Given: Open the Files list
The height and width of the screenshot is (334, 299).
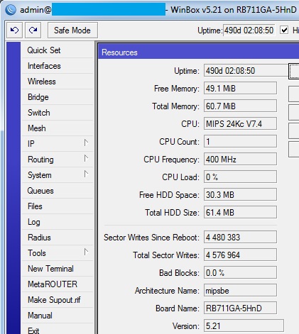Looking at the screenshot, I should (x=58, y=206).
